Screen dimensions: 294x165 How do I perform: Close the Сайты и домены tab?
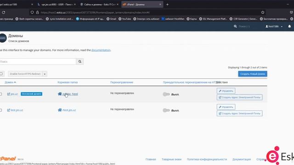[x=118, y=5]
